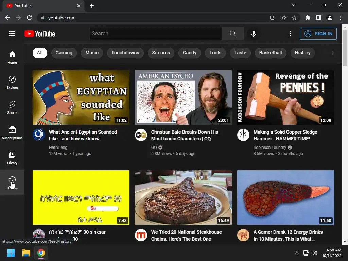Click the SIGN IN button
This screenshot has height=261, width=348.
[318, 34]
